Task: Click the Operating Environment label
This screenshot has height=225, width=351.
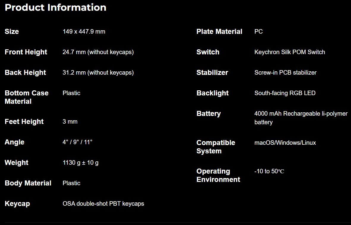Action: pos(218,175)
